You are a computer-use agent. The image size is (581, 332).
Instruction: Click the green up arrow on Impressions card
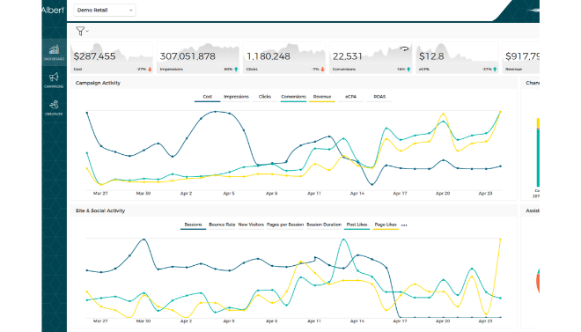click(236, 70)
